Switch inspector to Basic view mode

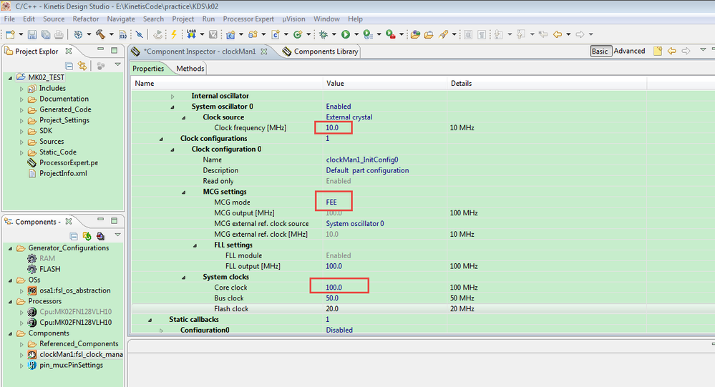pos(600,51)
